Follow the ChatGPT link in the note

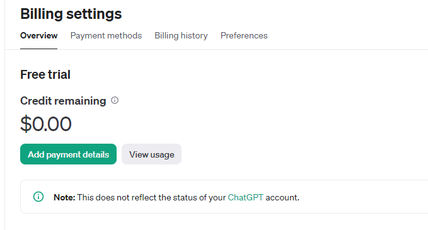point(245,197)
